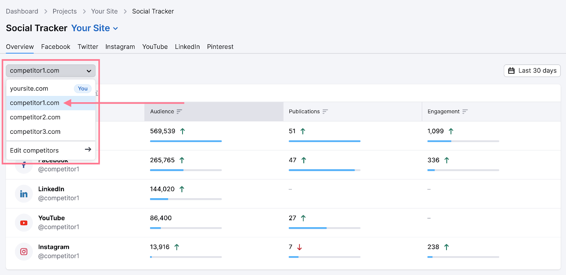Sort by Publications column sort icon

325,111
